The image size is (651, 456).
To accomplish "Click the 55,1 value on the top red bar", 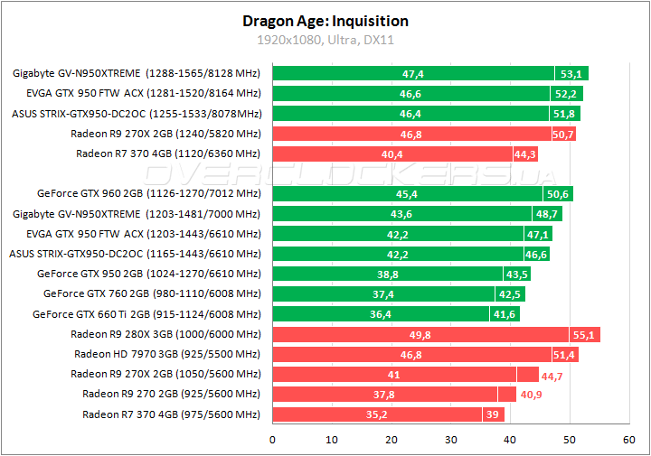I will (585, 334).
